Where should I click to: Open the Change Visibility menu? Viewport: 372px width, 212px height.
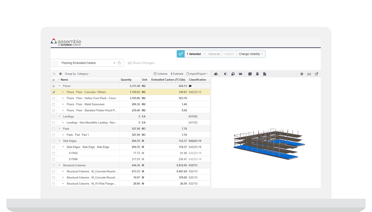(251, 54)
